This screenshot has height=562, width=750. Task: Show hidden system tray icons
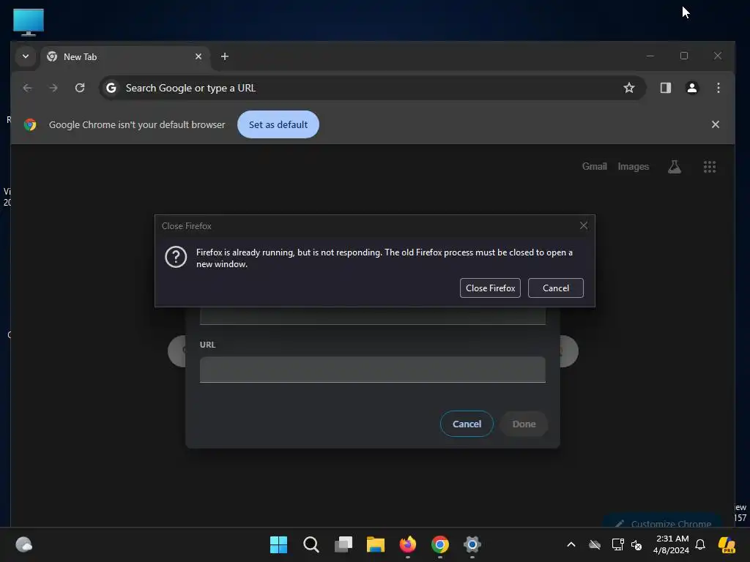(x=571, y=544)
